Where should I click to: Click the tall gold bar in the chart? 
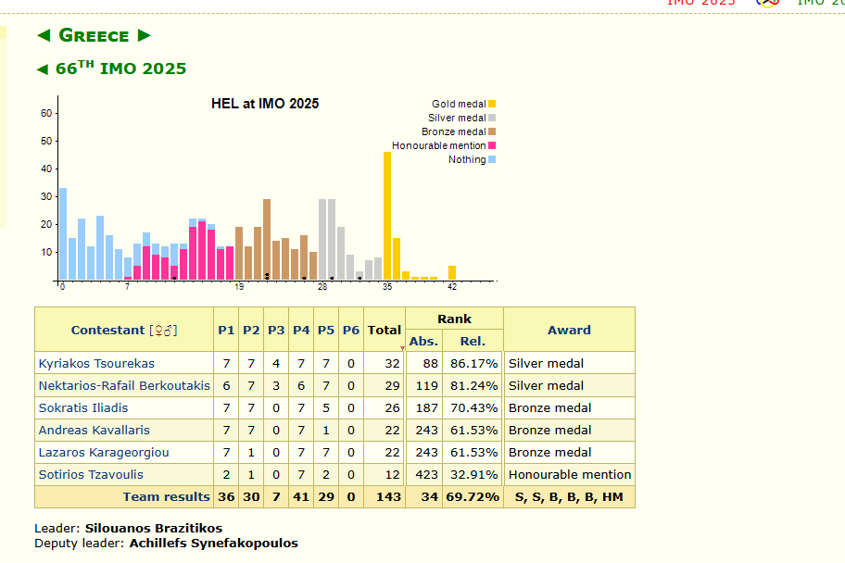click(387, 216)
